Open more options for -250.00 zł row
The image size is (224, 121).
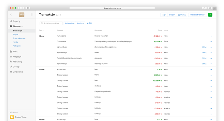[x=211, y=114]
